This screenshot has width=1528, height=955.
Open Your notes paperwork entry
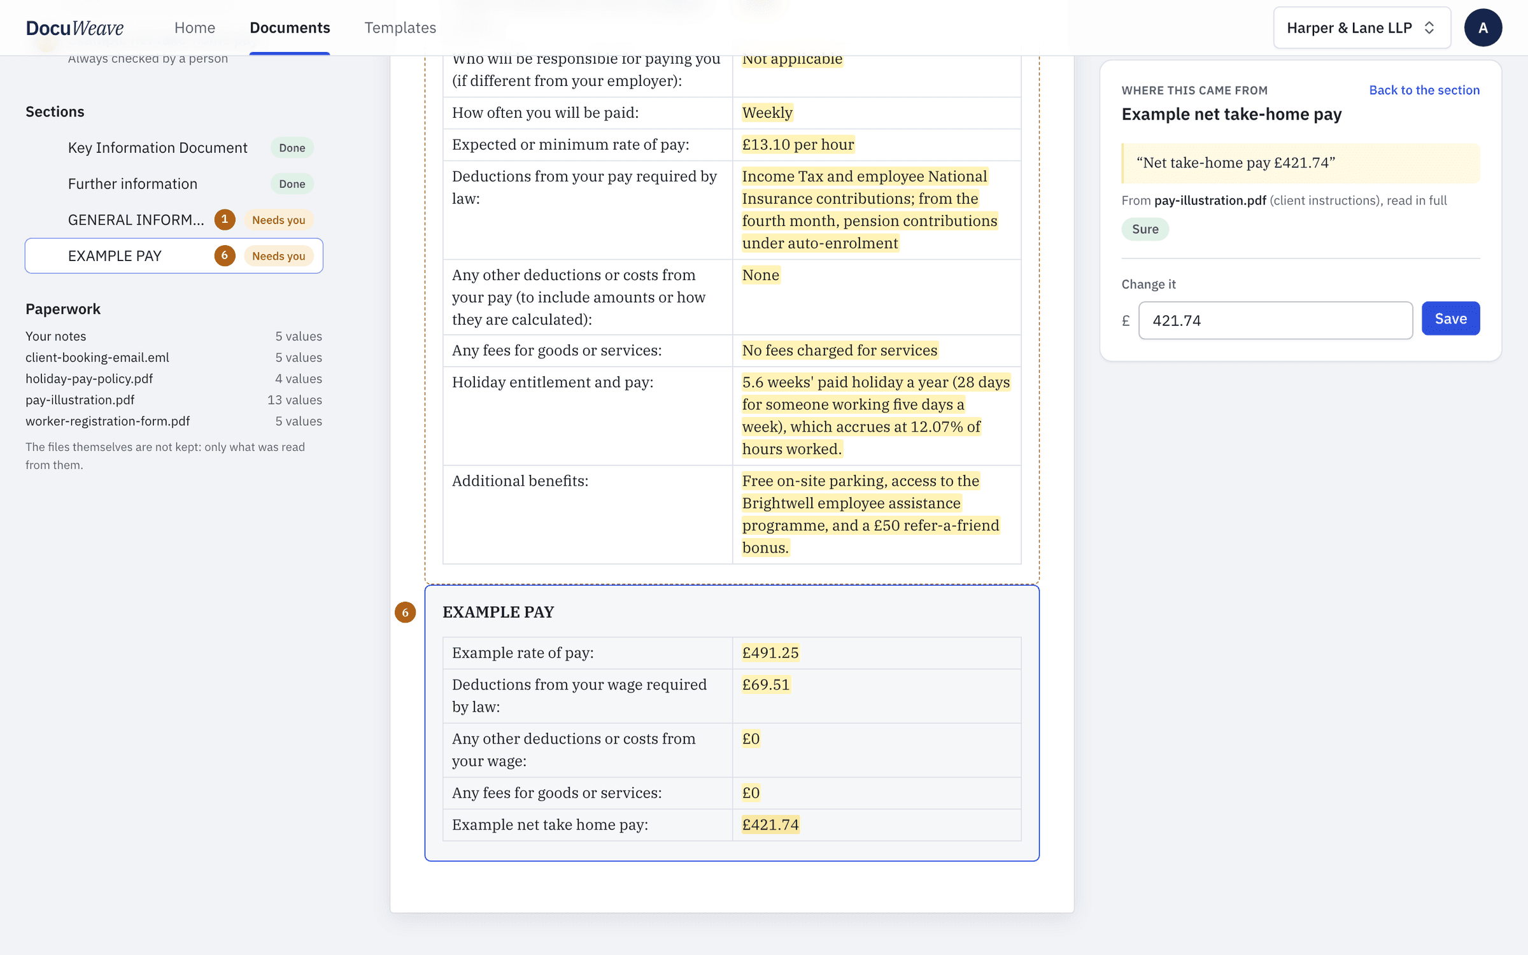[x=174, y=336]
